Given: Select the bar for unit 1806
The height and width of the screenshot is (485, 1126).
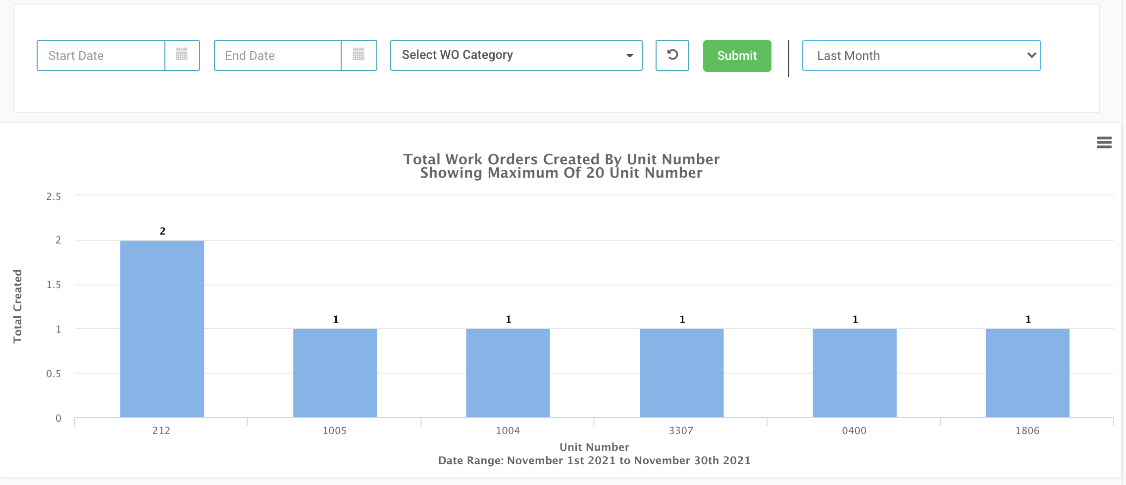Looking at the screenshot, I should pos(1027,373).
